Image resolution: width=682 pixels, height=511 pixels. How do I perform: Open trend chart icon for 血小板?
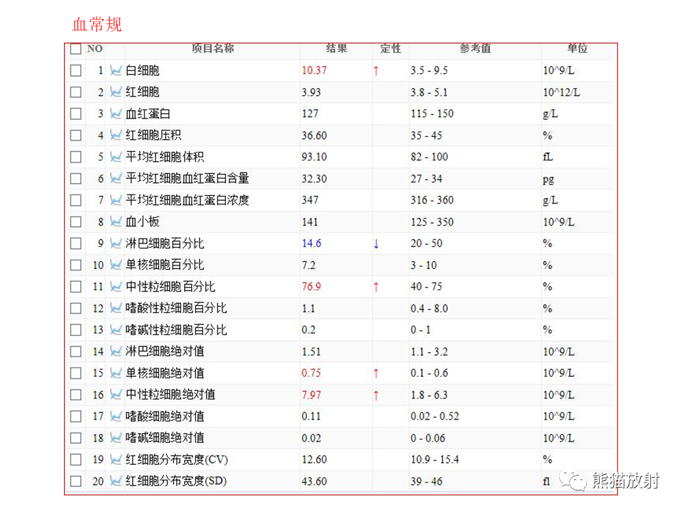(115, 221)
